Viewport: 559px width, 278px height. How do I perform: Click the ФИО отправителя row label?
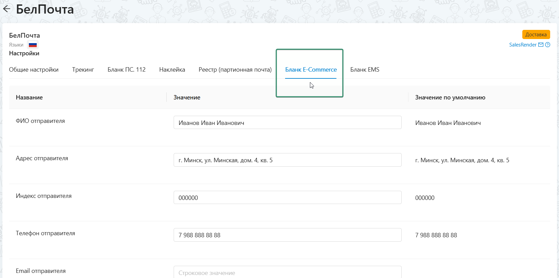point(40,121)
